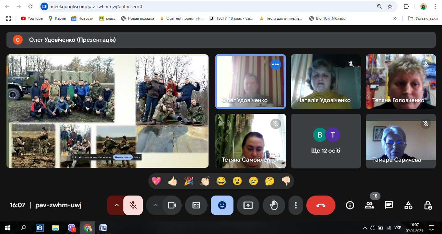The width and height of the screenshot is (442, 234).
Task: Open Word from the taskbar
Action: point(103,228)
